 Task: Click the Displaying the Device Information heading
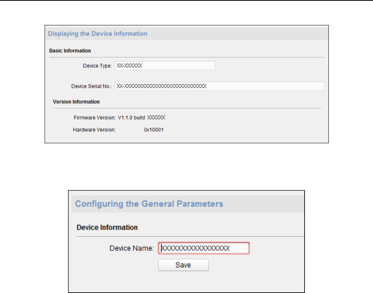pos(97,34)
